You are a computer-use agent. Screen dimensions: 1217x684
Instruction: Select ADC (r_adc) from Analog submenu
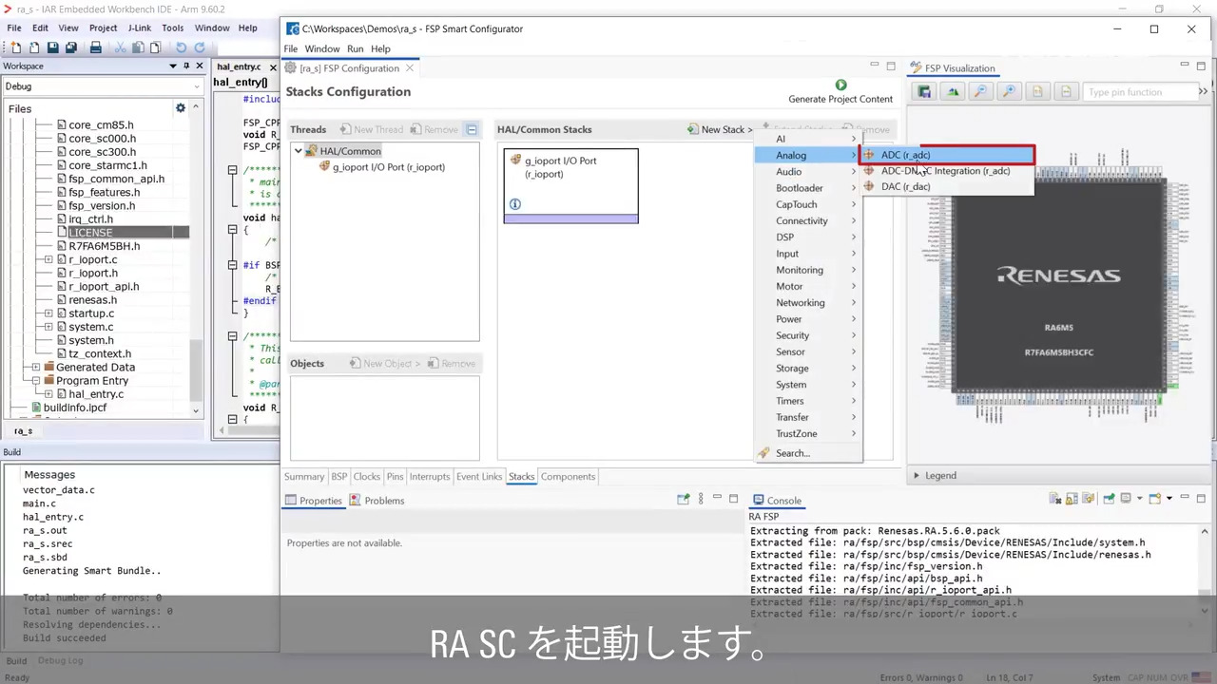tap(946, 155)
